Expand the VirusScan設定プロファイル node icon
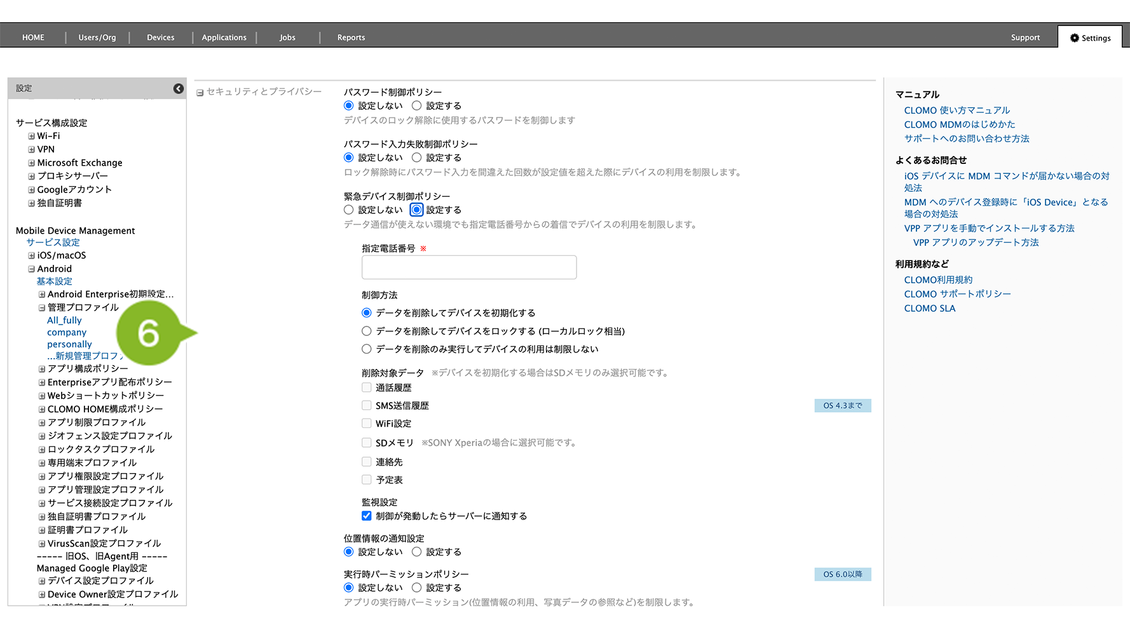Image resolution: width=1130 pixels, height=635 pixels. coord(42,544)
